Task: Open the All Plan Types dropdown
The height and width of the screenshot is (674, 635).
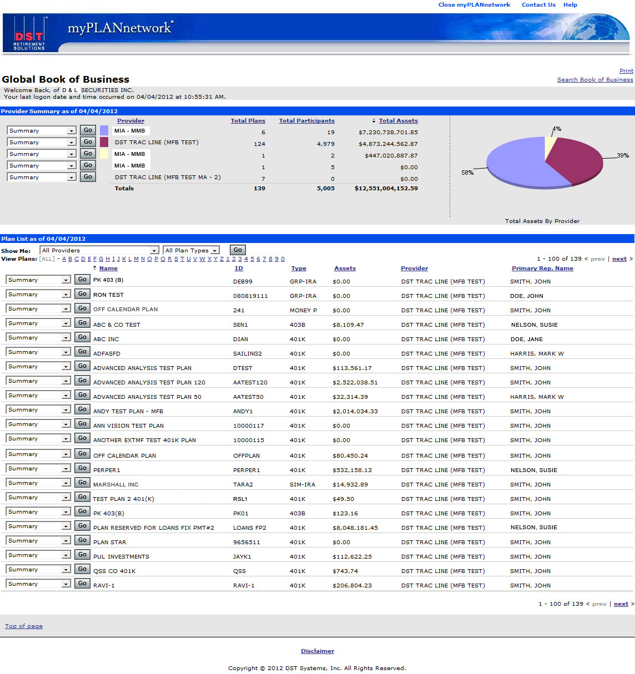Action: click(191, 250)
